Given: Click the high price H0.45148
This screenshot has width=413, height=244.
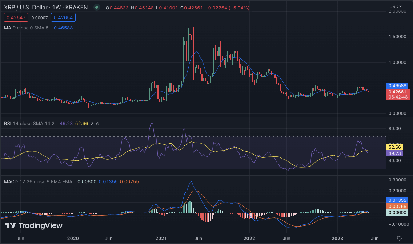Looking at the screenshot, I should [142, 8].
